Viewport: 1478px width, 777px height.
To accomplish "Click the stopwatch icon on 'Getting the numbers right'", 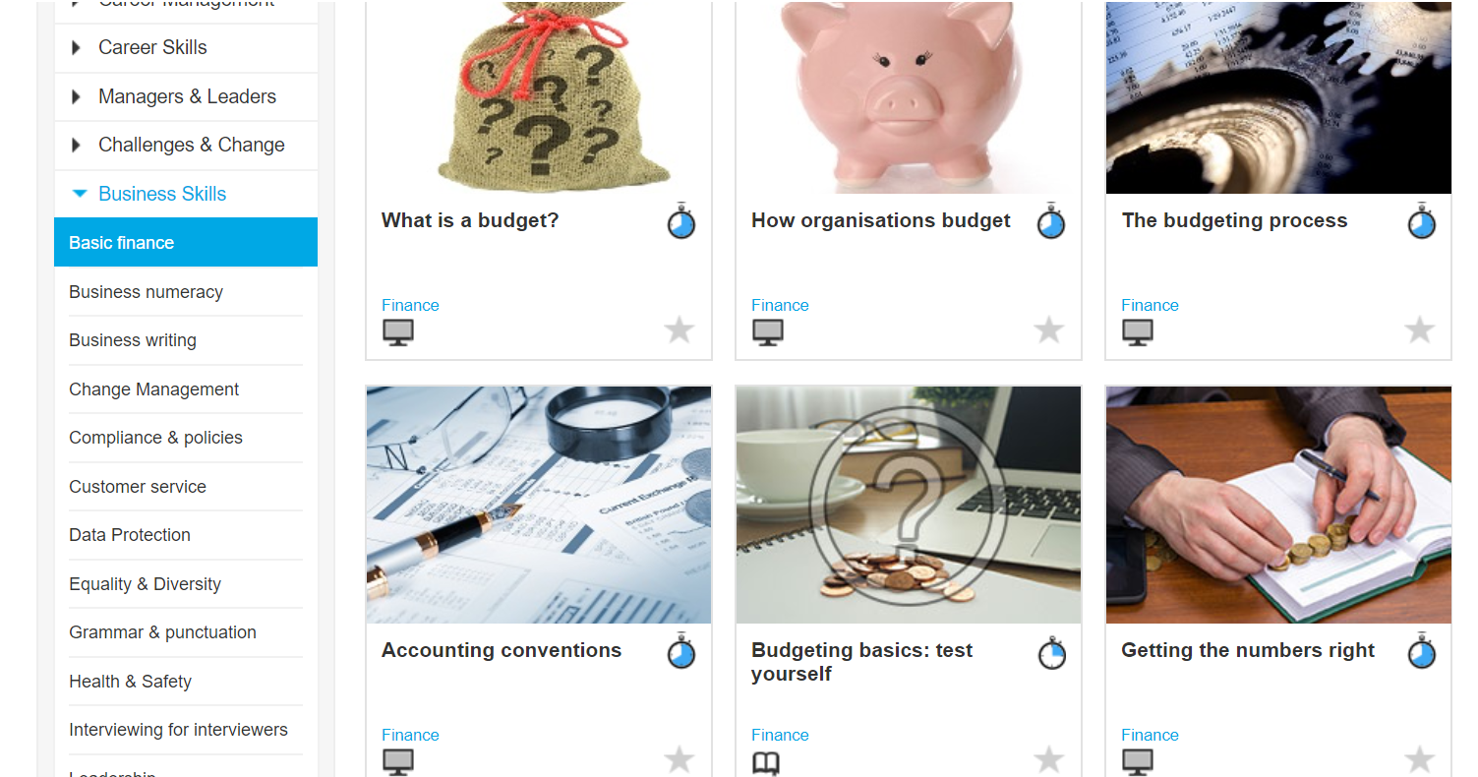I will click(x=1421, y=651).
